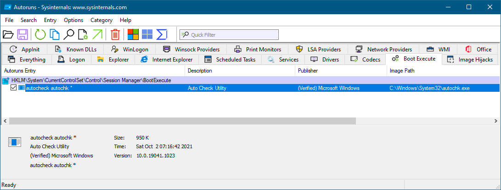
Task: Click the blue sigma toolbar icon
Action: point(162,34)
